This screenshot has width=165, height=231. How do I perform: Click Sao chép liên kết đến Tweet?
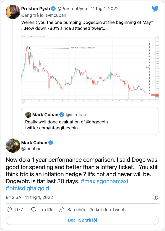pos(96,210)
